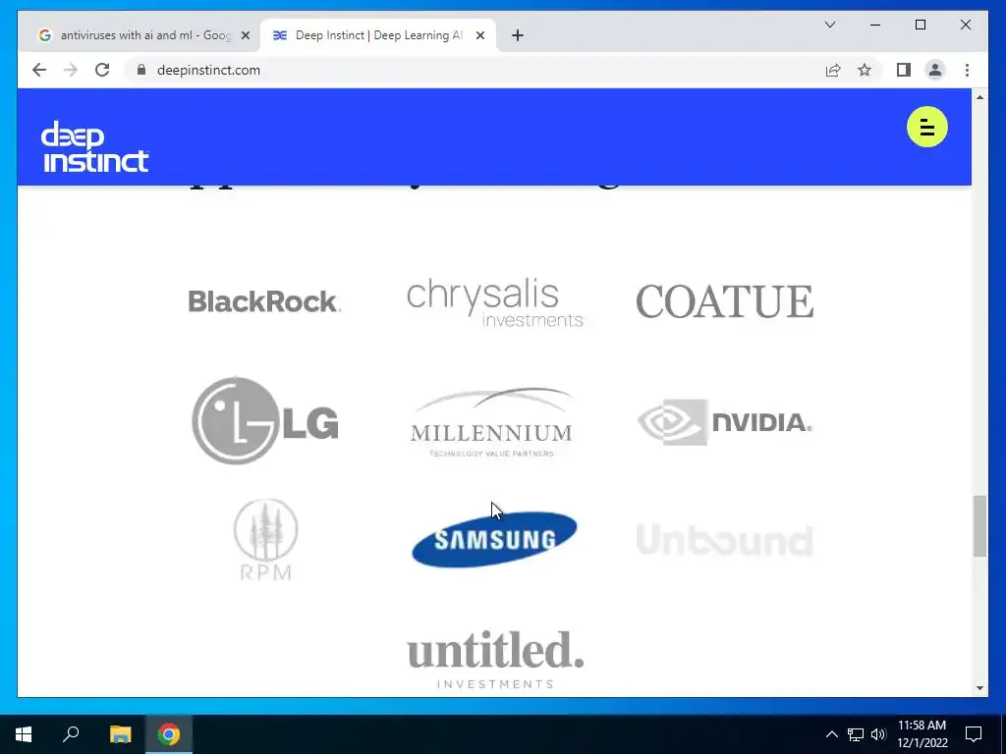The width and height of the screenshot is (1006, 754).
Task: Open Windows taskbar search
Action: pyautogui.click(x=71, y=734)
